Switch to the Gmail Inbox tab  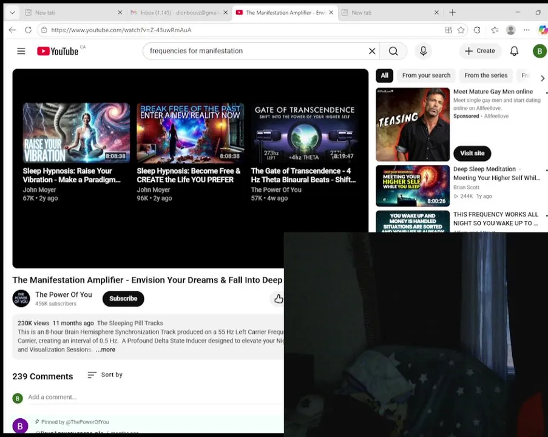[x=178, y=13]
